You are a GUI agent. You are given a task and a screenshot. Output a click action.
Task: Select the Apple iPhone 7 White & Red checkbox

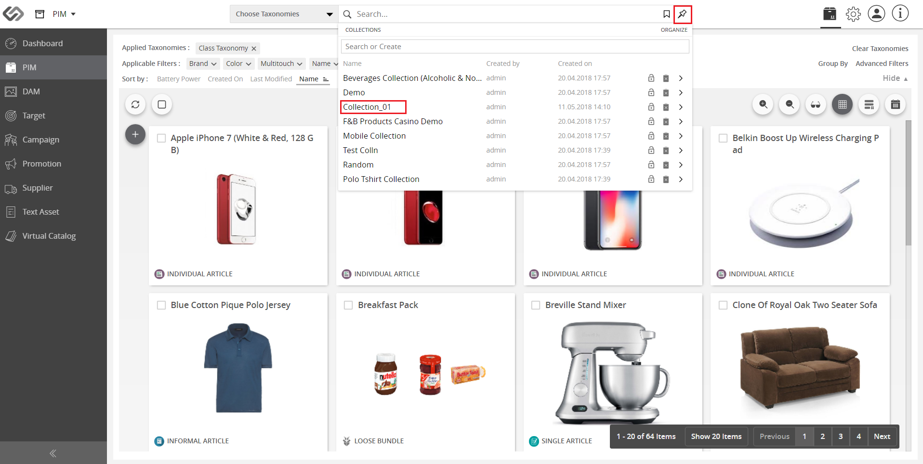(x=161, y=138)
